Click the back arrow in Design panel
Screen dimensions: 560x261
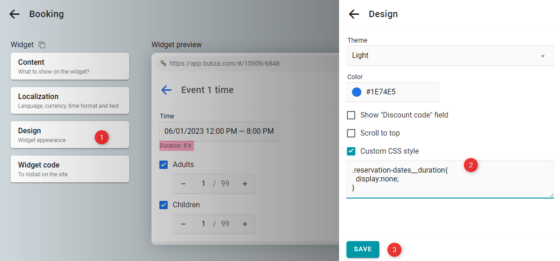[354, 14]
